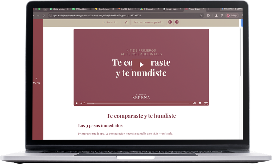Open the sidebar Menú hamburger icon
The width and height of the screenshot is (272, 164).
[x=37, y=78]
